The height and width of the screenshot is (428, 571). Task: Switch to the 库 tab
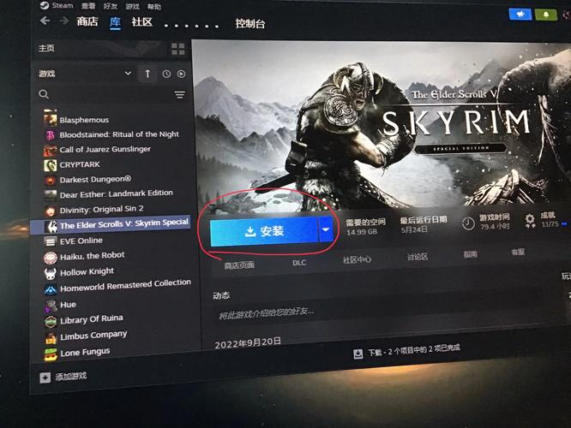click(x=115, y=22)
